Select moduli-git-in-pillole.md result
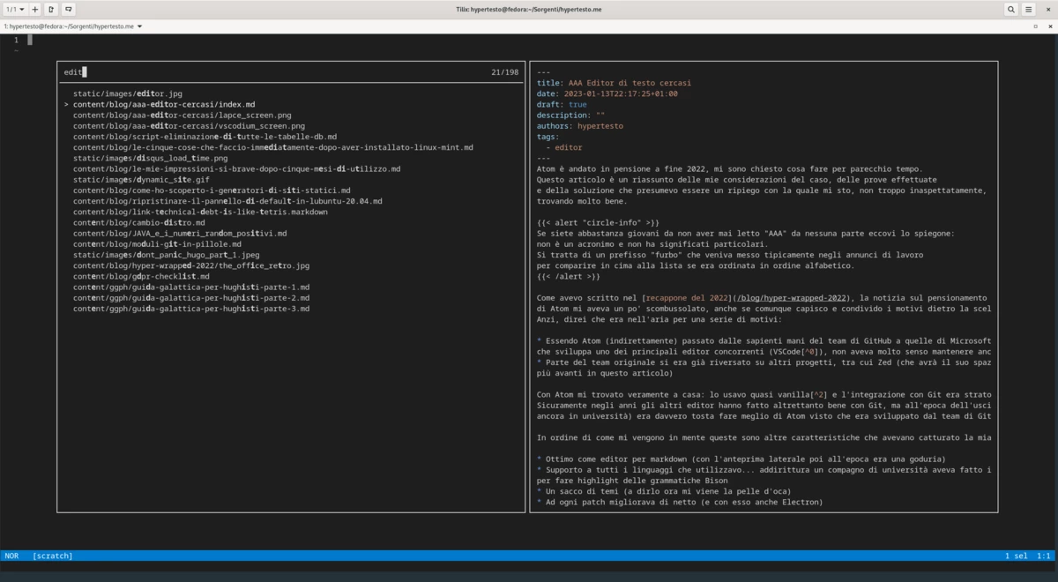The width and height of the screenshot is (1058, 582). point(157,244)
